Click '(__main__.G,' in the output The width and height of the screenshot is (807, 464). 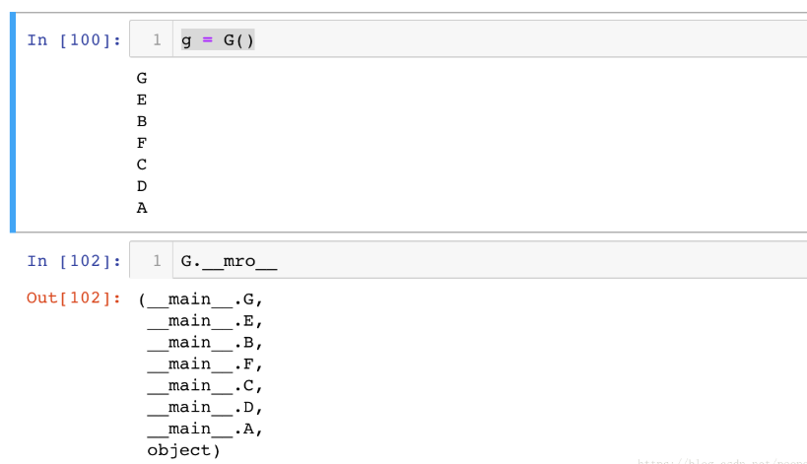click(200, 299)
